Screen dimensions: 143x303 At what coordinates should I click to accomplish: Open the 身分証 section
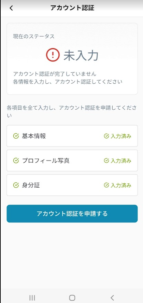click(x=72, y=185)
